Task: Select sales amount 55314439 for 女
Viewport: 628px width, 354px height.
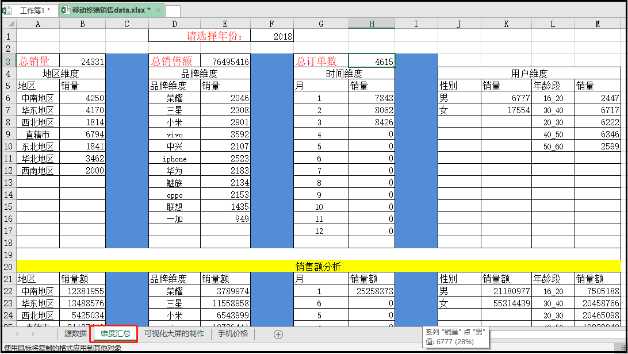Action: click(506, 303)
